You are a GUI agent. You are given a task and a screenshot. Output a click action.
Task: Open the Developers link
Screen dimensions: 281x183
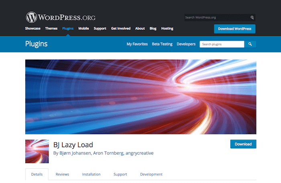tap(186, 44)
